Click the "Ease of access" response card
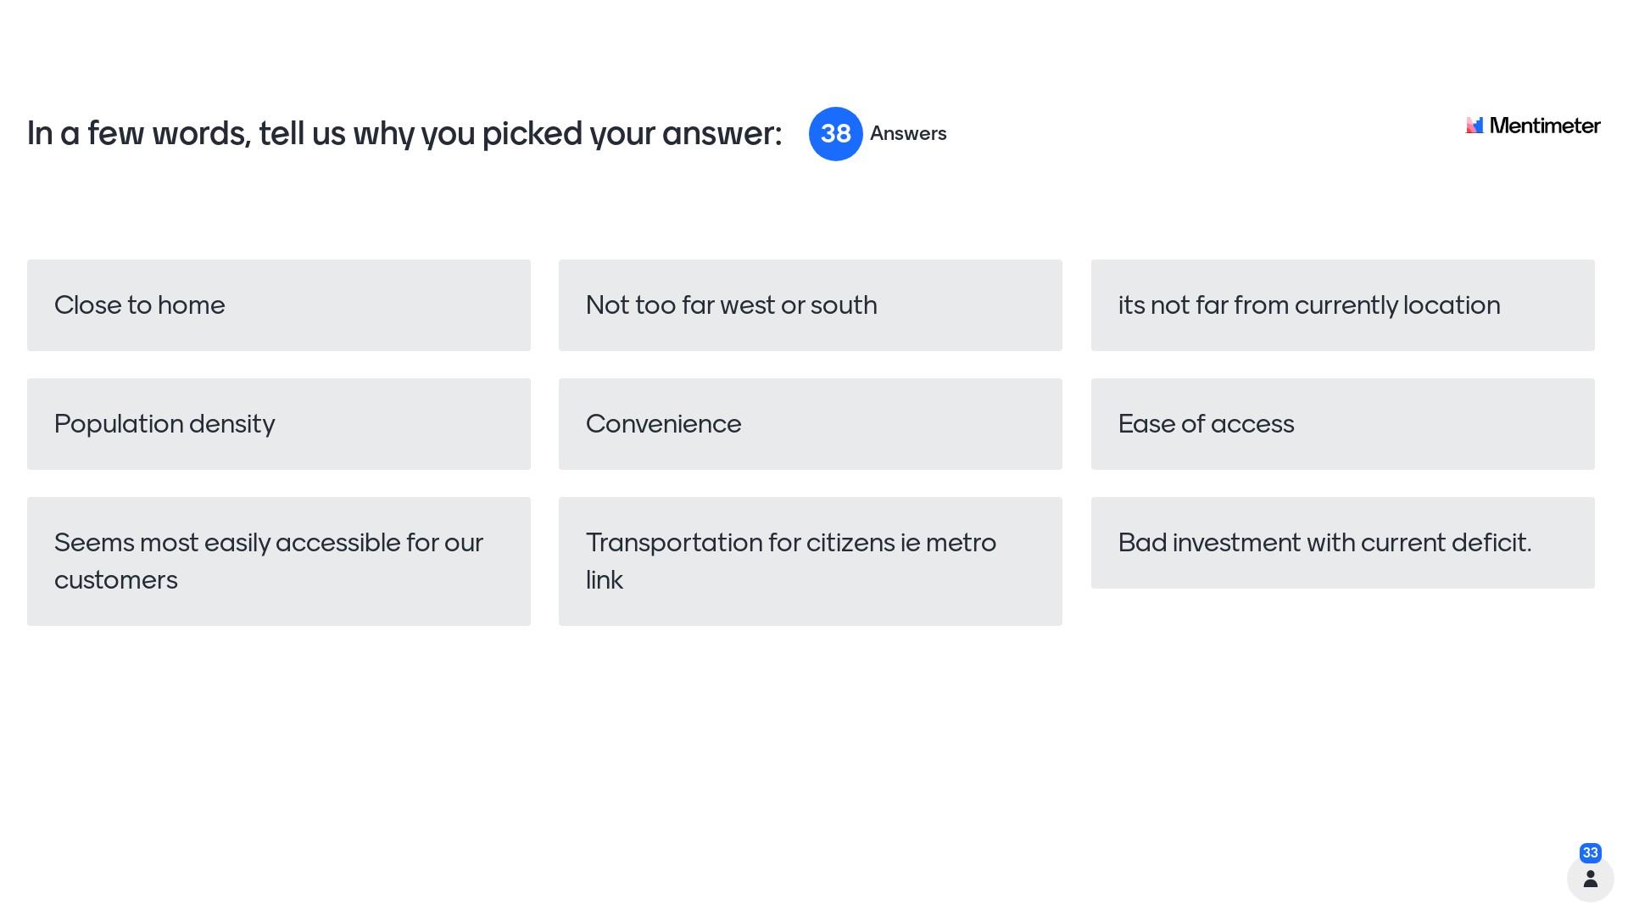Image resolution: width=1628 pixels, height=916 pixels. coord(1342,424)
